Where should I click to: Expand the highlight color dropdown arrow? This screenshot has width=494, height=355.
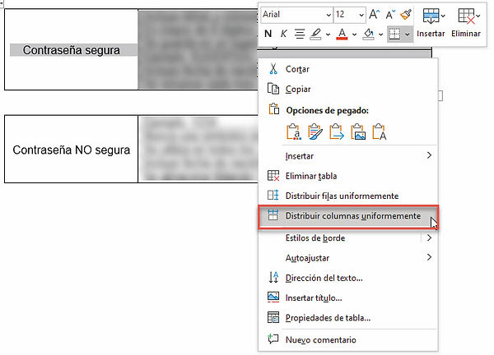(x=328, y=34)
